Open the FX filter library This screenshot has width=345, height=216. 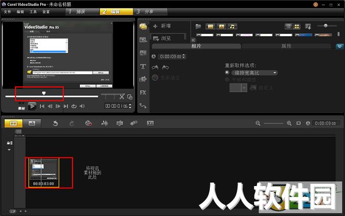click(143, 93)
